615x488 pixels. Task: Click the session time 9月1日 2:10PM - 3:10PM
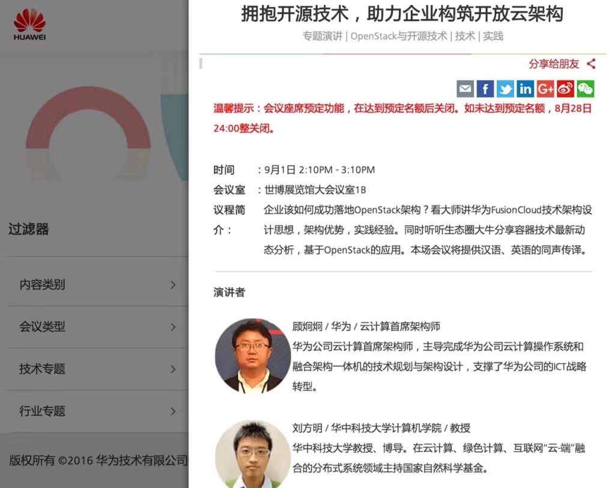coord(320,170)
